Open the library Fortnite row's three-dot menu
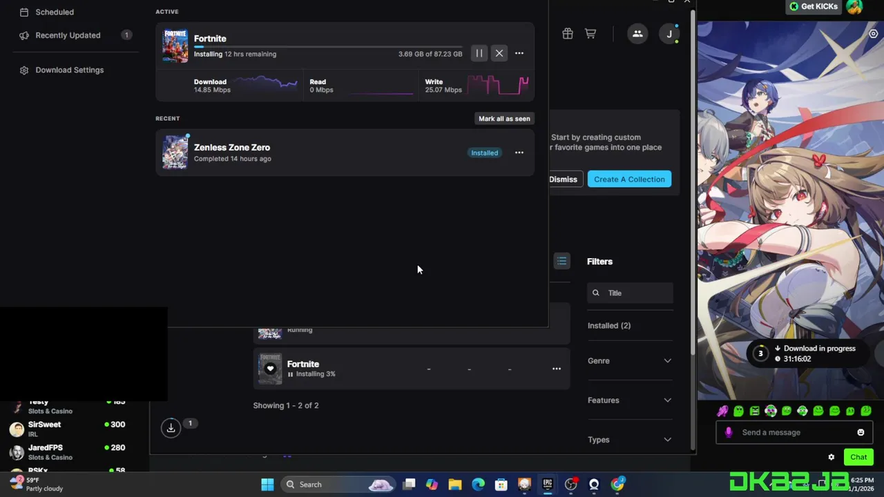 (x=556, y=369)
